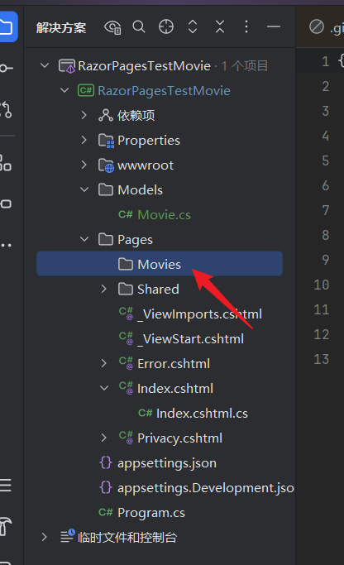Hide the solution panel with the minus icon
Screen dimensions: 344x565
click(x=274, y=26)
